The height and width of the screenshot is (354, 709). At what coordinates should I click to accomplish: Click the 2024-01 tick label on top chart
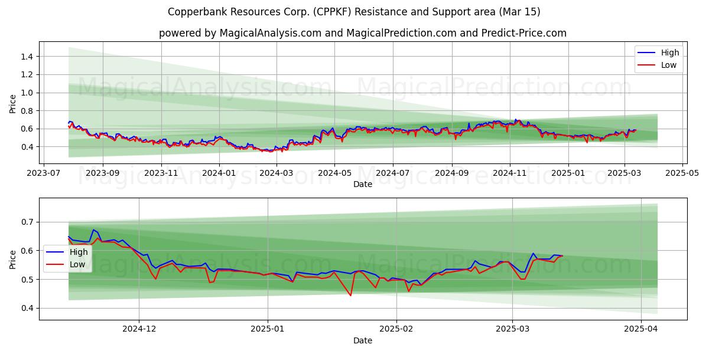point(219,174)
